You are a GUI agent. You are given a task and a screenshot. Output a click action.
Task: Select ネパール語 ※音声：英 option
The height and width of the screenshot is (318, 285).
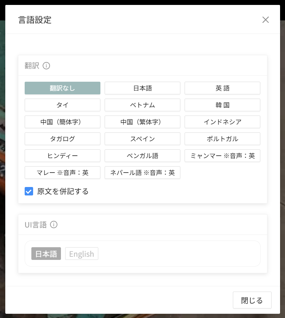pyautogui.click(x=142, y=173)
